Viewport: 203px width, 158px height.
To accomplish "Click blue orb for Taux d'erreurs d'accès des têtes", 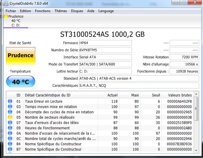I will (10, 123).
